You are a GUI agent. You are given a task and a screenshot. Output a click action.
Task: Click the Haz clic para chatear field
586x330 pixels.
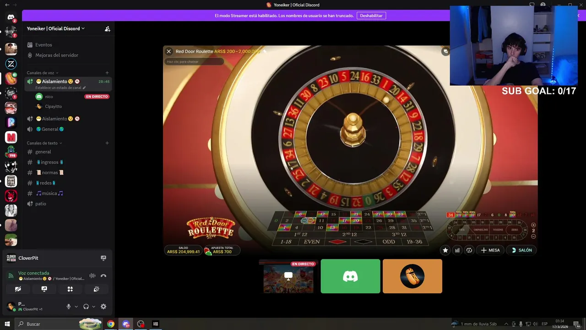coord(194,61)
